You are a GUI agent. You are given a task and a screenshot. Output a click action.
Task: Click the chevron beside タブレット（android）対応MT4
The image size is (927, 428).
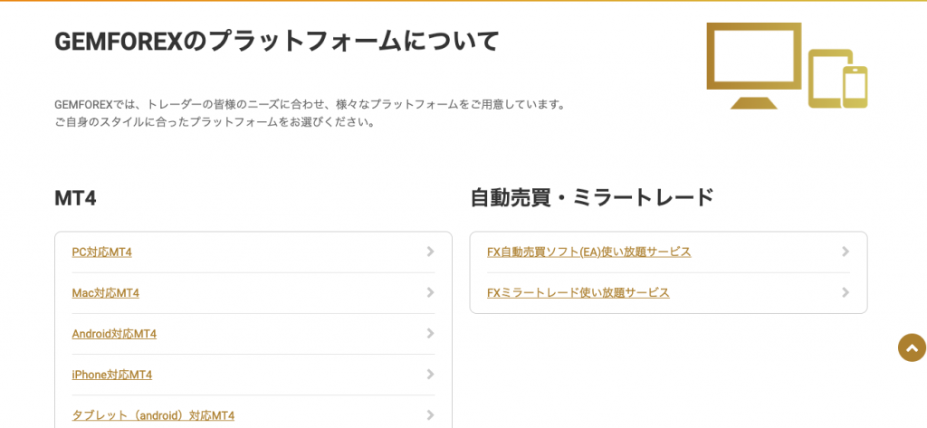coord(430,414)
